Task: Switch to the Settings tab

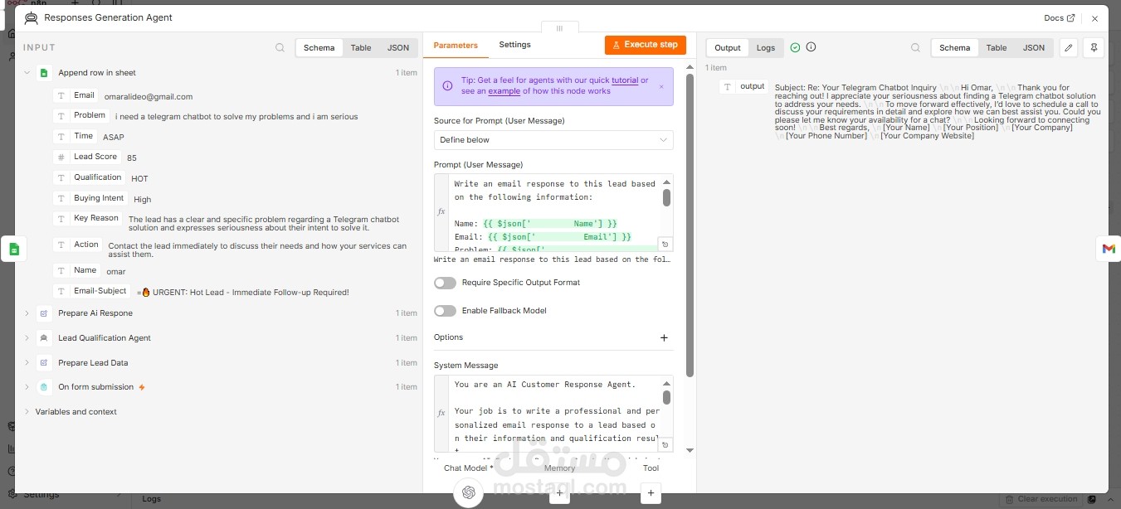Action: coord(514,45)
